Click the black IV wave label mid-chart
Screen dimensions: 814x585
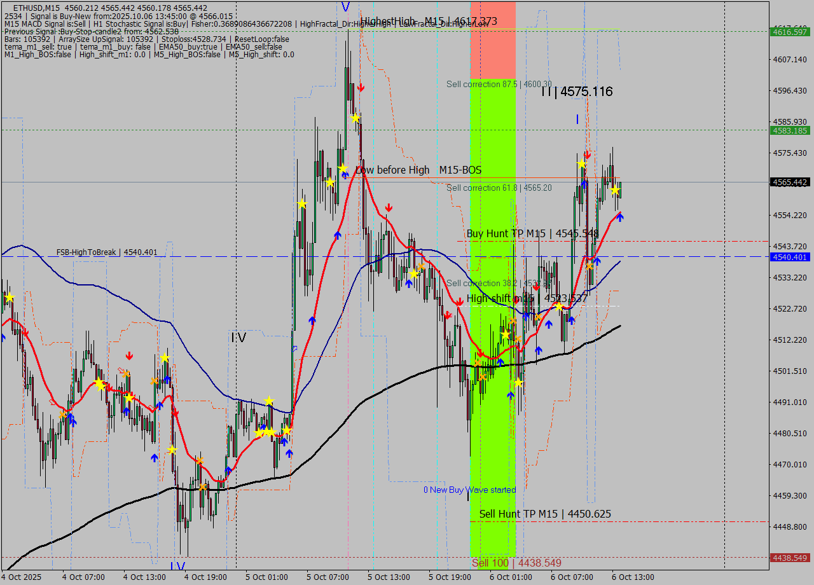(238, 338)
